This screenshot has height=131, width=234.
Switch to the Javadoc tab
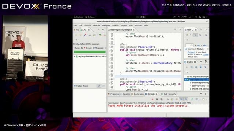point(125,94)
